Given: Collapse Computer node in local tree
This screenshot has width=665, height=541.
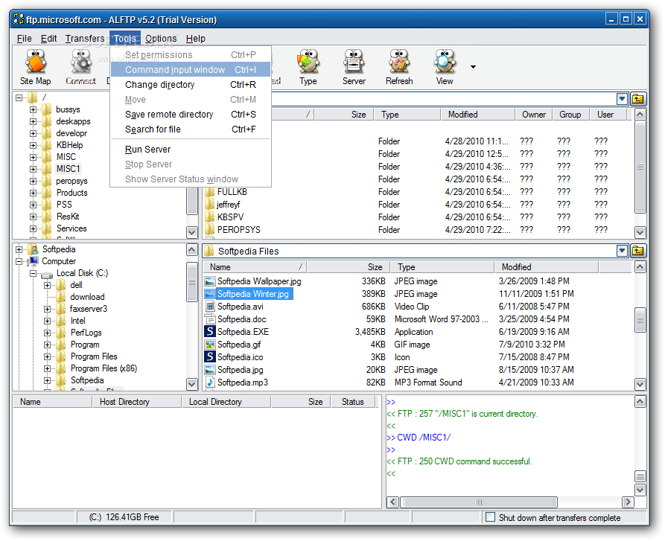Looking at the screenshot, I should 19,261.
